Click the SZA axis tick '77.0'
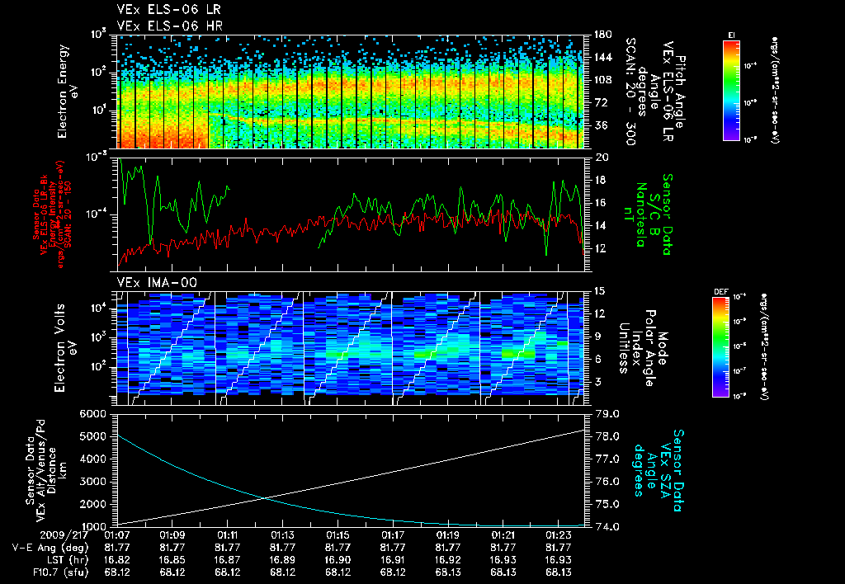845x584 pixels. click(607, 459)
